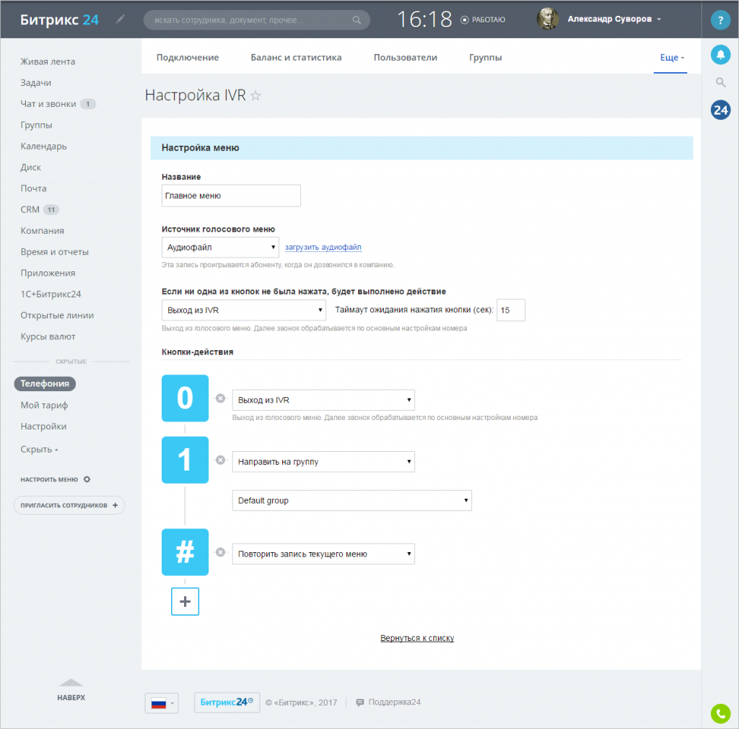This screenshot has width=739, height=729.
Task: Remove the # button action
Action: (220, 552)
